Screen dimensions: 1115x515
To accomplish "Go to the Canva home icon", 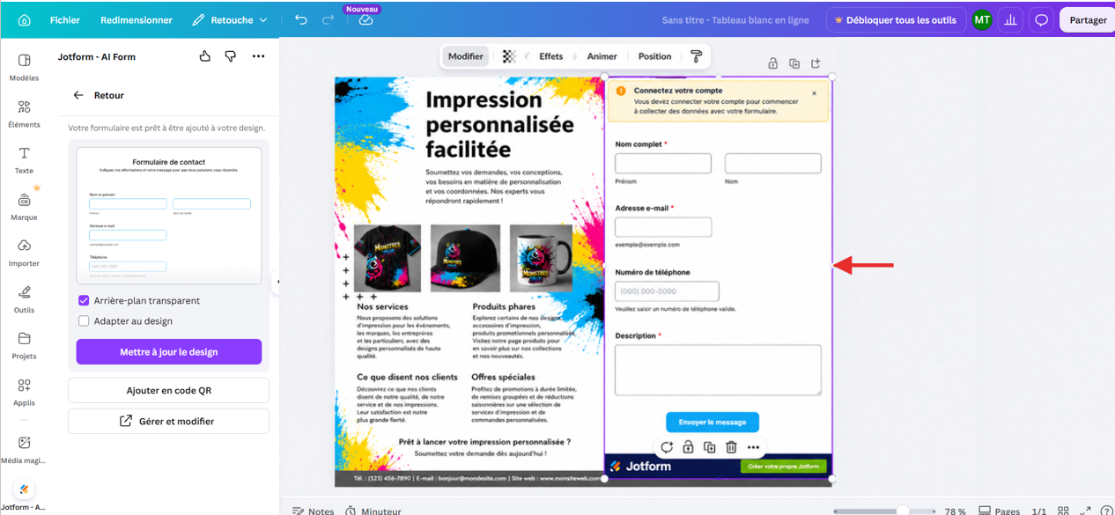I will pos(24,19).
